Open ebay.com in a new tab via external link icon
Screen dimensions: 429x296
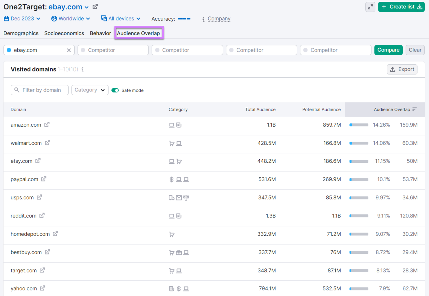pos(95,6)
